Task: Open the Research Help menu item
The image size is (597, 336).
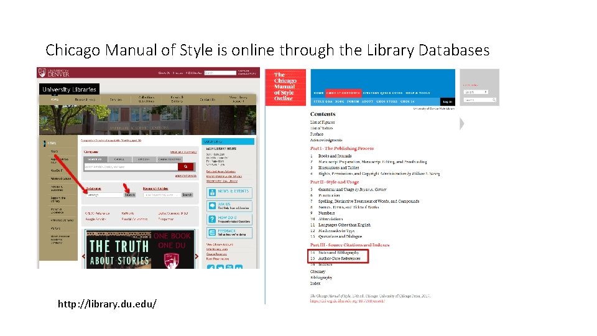Action: [85, 100]
